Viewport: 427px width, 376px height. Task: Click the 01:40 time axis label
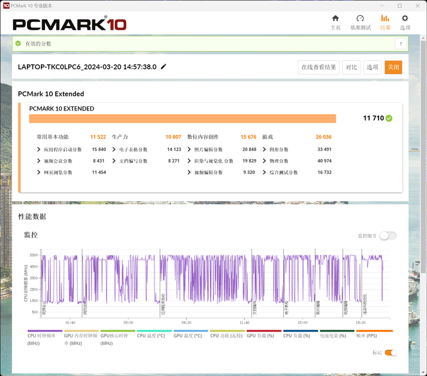(x=70, y=323)
